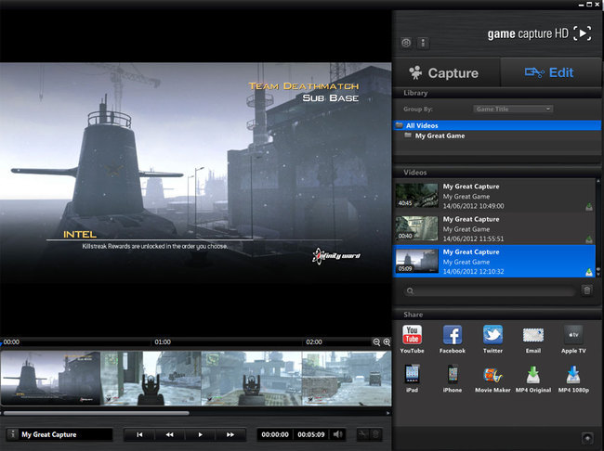Open the 05:09 video thumbnail

pos(416,262)
